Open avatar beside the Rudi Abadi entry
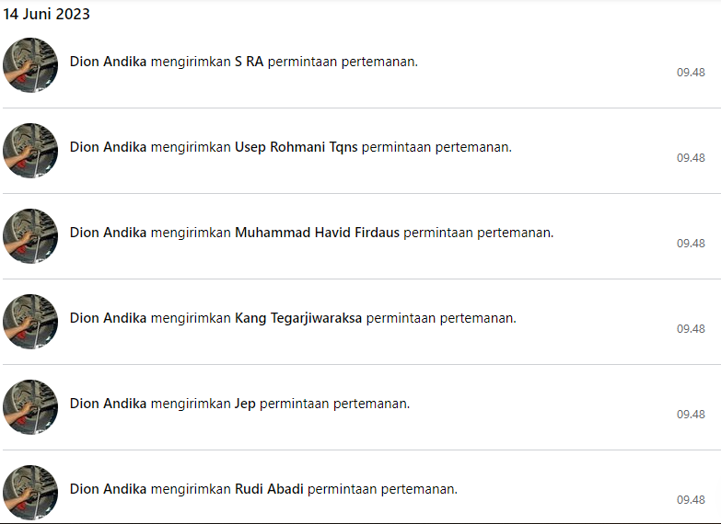Image resolution: width=721 pixels, height=524 pixels. click(30, 493)
